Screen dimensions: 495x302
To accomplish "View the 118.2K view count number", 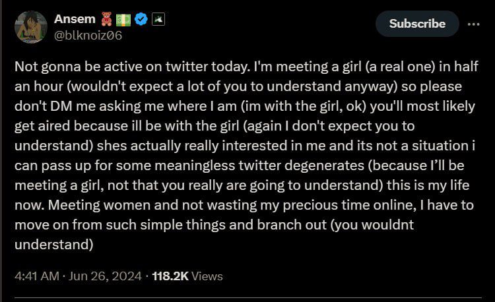I will [170, 276].
